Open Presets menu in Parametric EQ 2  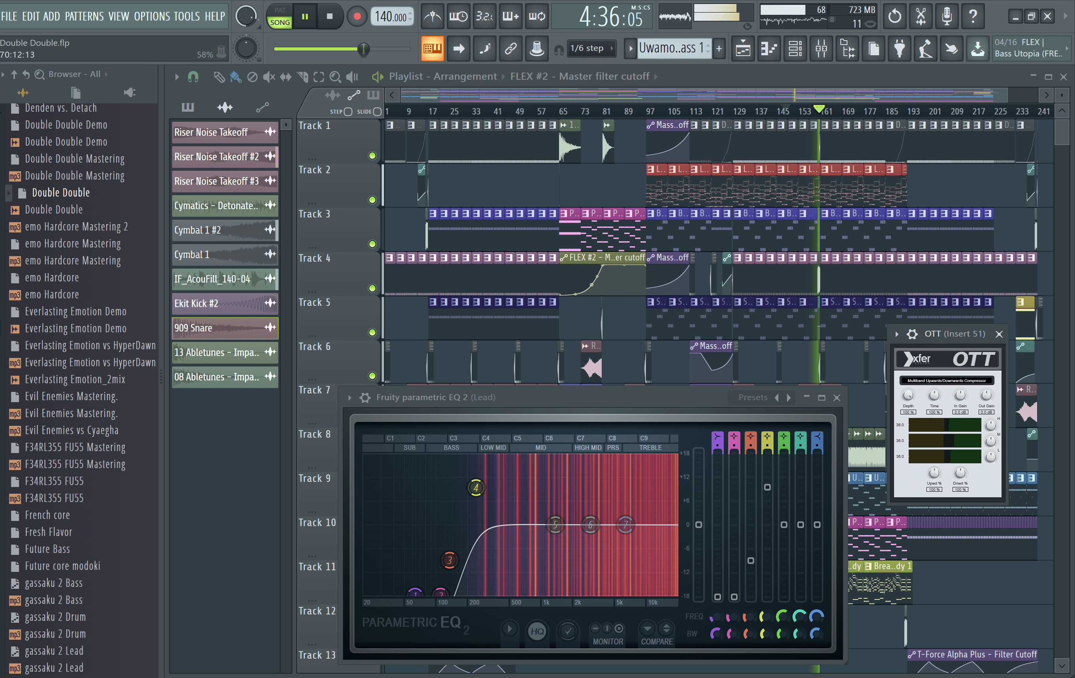(753, 397)
